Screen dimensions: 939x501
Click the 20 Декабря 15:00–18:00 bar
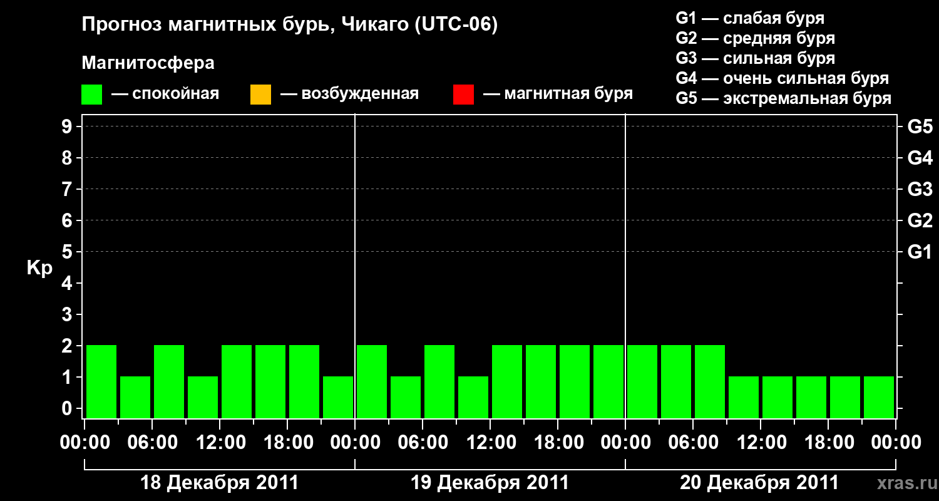point(811,397)
